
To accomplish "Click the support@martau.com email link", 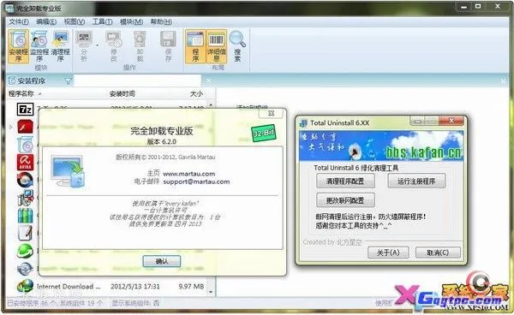I will [x=196, y=181].
